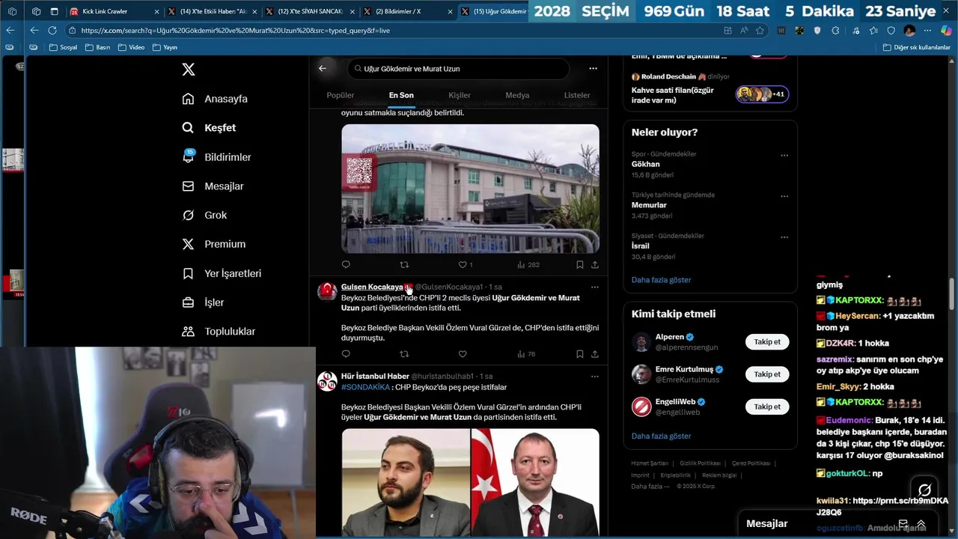View analytics showing 282 views

pos(528,264)
